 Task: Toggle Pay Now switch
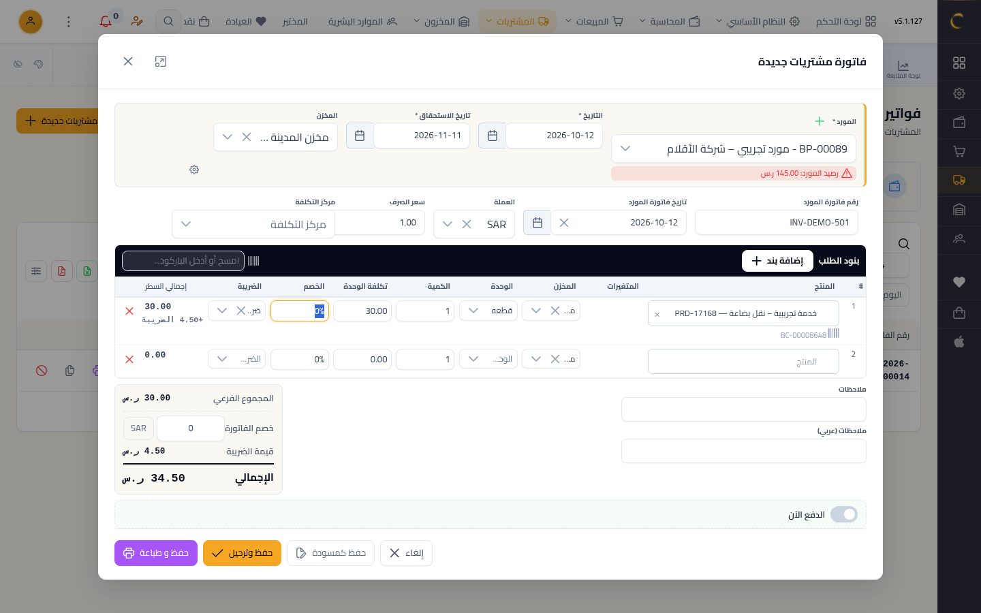(844, 514)
